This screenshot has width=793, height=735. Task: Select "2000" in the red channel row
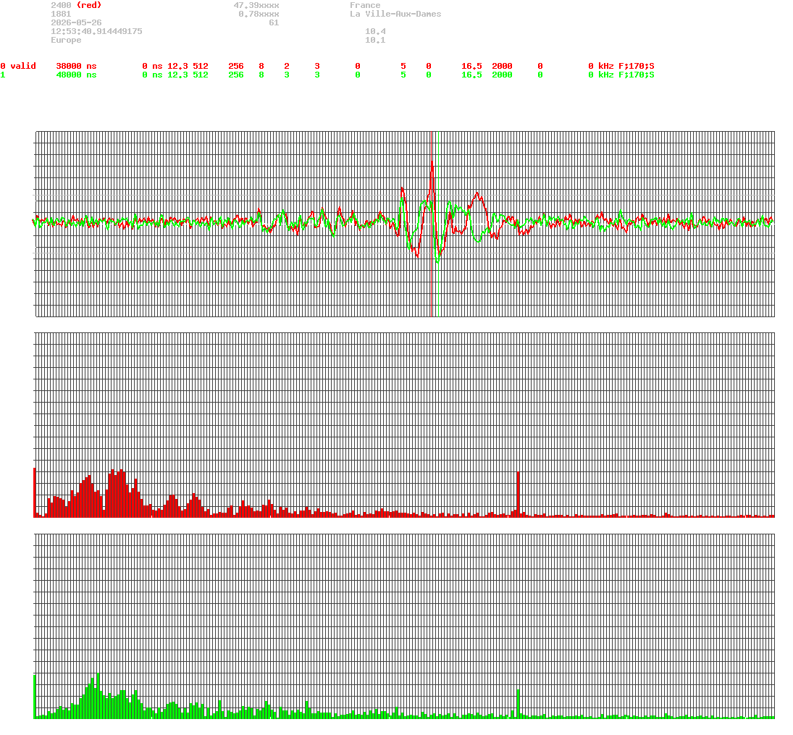502,67
